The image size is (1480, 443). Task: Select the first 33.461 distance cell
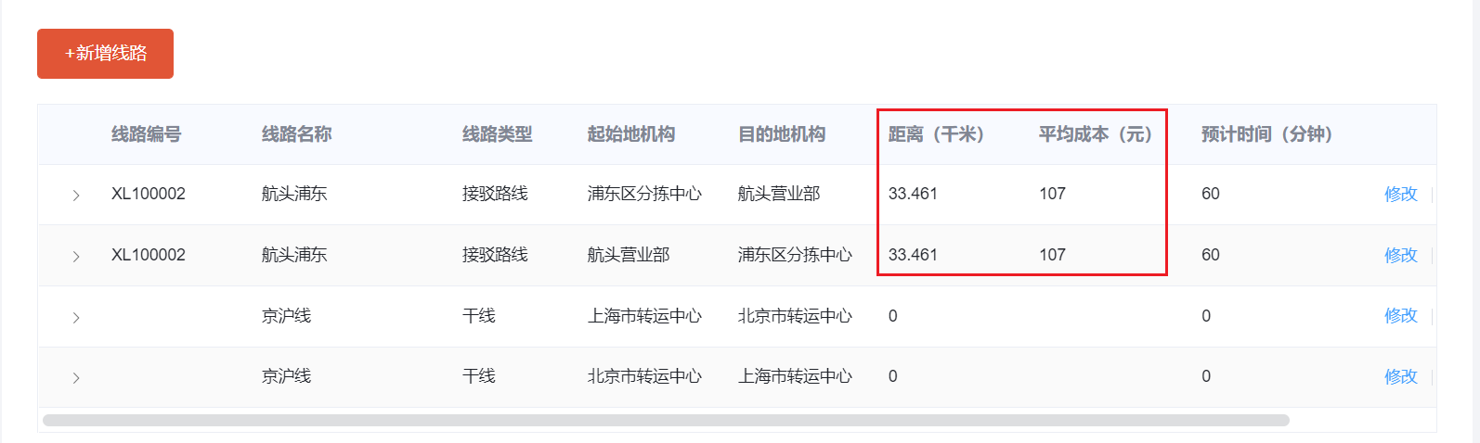coord(913,194)
